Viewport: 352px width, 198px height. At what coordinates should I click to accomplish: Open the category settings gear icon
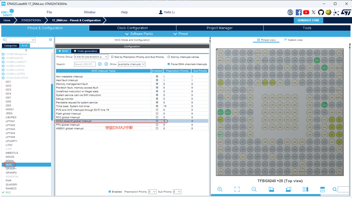click(x=50, y=40)
